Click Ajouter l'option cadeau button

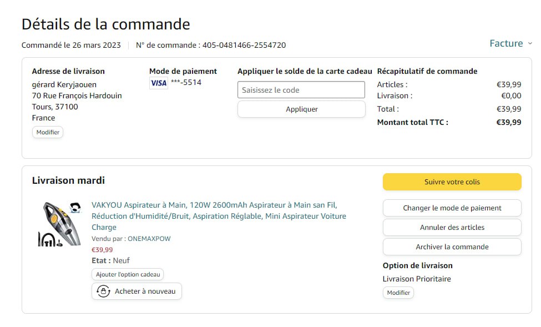128,274
